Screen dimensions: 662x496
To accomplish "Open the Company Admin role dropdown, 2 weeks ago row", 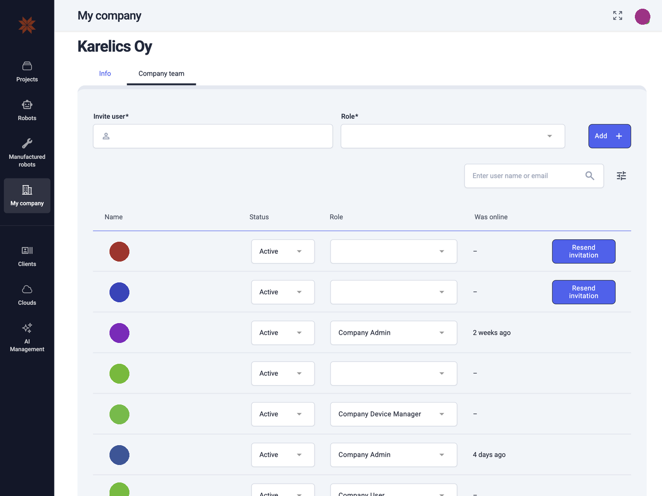I will point(394,333).
